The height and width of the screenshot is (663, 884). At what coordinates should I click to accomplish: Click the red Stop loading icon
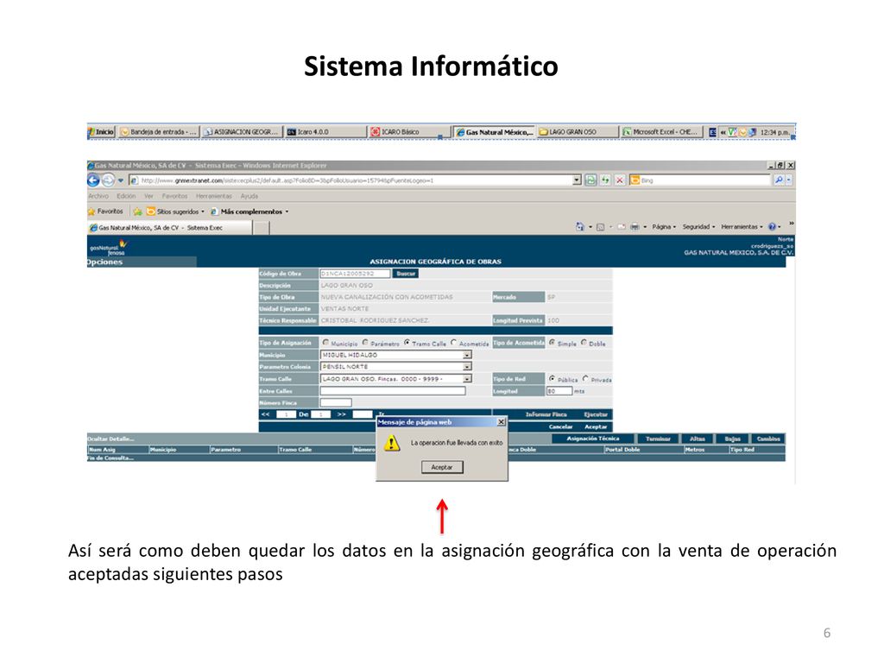click(x=620, y=180)
